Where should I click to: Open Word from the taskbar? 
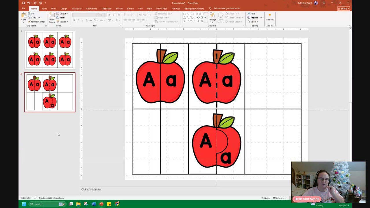click(94, 204)
